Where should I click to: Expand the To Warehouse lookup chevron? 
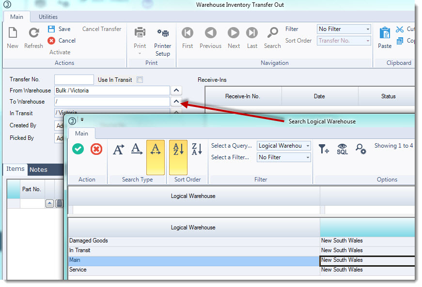(x=176, y=101)
